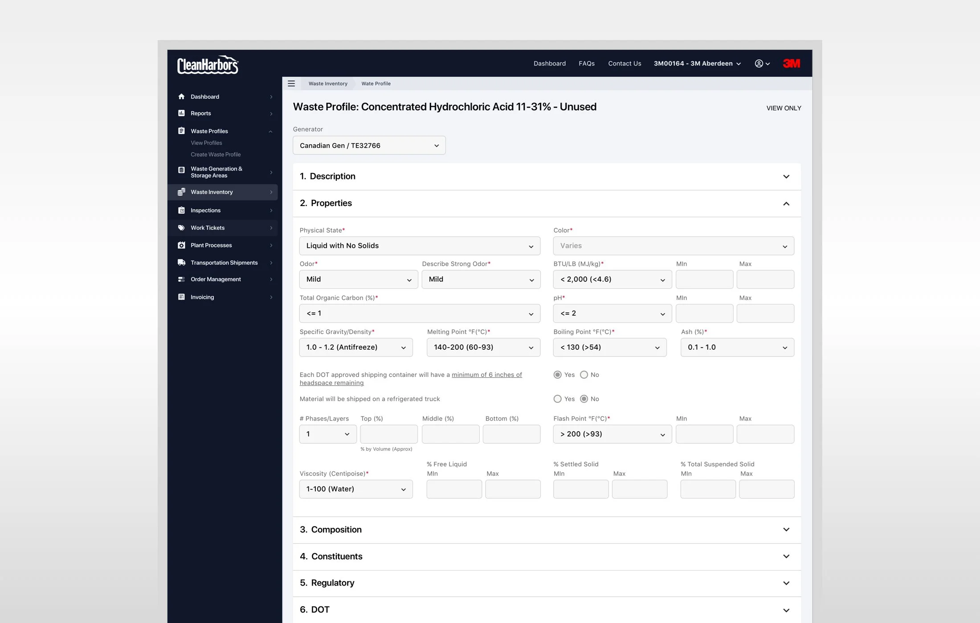The image size is (980, 623).
Task: Select No for headspace remaining
Action: [584, 375]
